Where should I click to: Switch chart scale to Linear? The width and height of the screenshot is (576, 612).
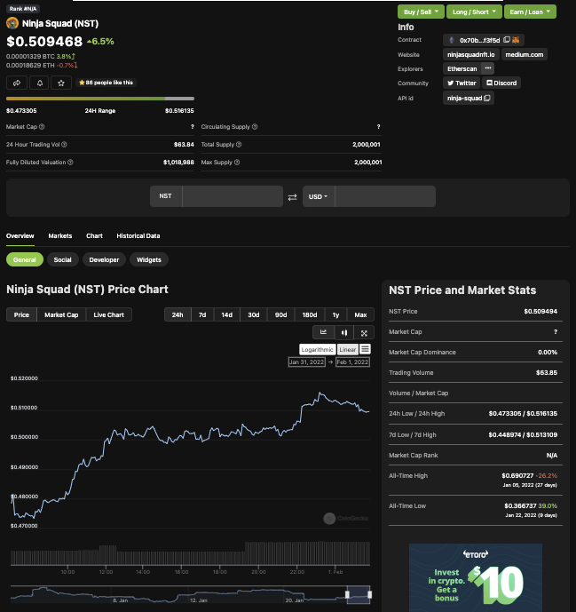pos(347,349)
